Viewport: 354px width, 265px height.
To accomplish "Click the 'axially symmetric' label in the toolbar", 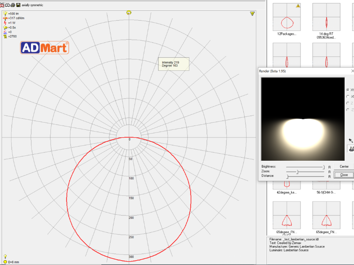I will pos(32,5).
